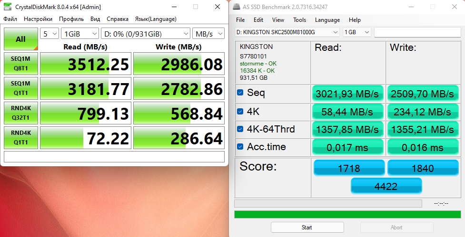Viewport: 465px width, 237px height.
Task: Click the RND4K Q1T1 write value 286.64
Action: [179, 138]
